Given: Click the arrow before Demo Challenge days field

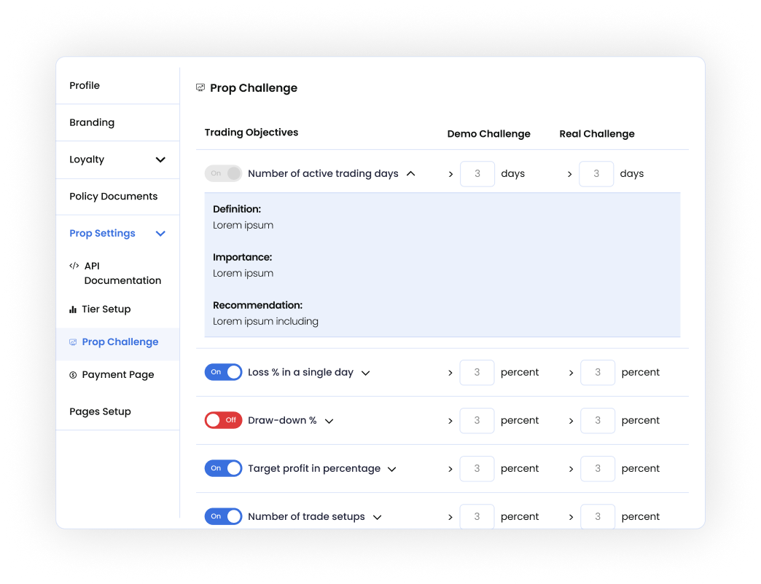Looking at the screenshot, I should (x=451, y=173).
